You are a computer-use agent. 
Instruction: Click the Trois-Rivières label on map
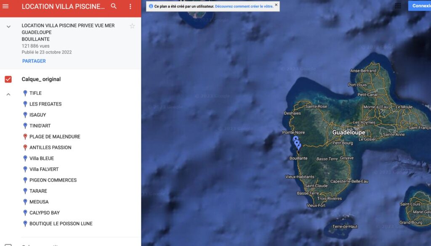pos(329,198)
